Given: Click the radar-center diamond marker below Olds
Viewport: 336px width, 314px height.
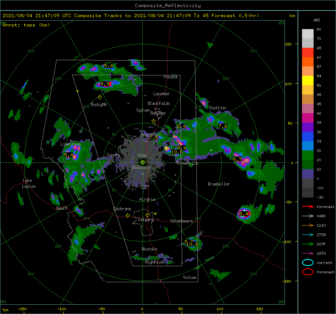Looking at the screenshot, I should coord(143,162).
